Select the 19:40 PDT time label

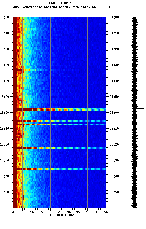pos(4,176)
